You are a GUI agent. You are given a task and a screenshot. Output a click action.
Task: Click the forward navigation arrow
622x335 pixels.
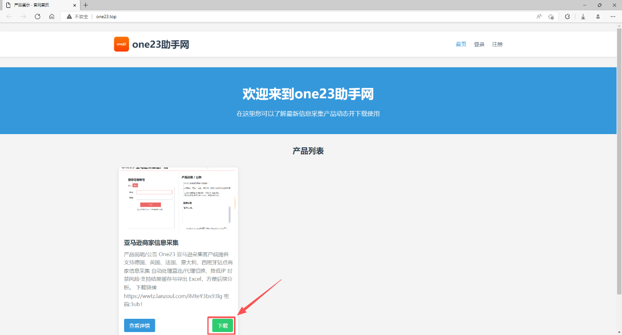tap(23, 16)
